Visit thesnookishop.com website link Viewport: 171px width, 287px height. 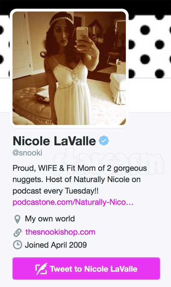pos(60,232)
